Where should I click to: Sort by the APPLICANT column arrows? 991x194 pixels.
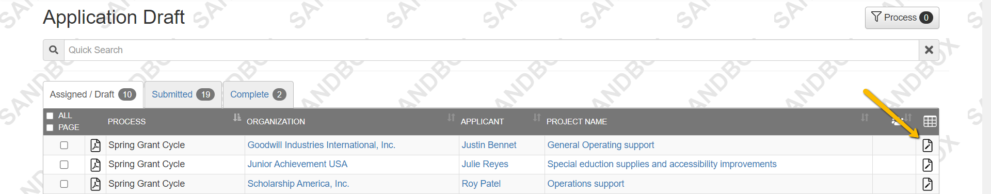[537, 117]
